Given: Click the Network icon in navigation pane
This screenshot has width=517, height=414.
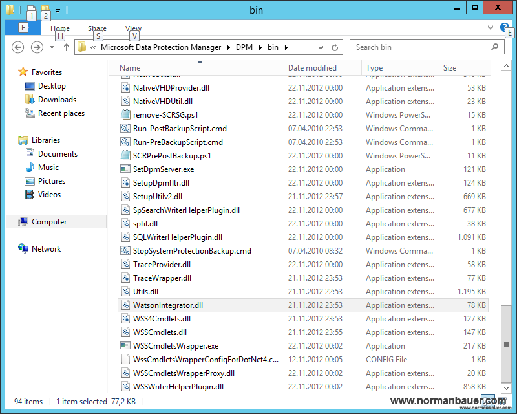Looking at the screenshot, I should tap(23, 248).
